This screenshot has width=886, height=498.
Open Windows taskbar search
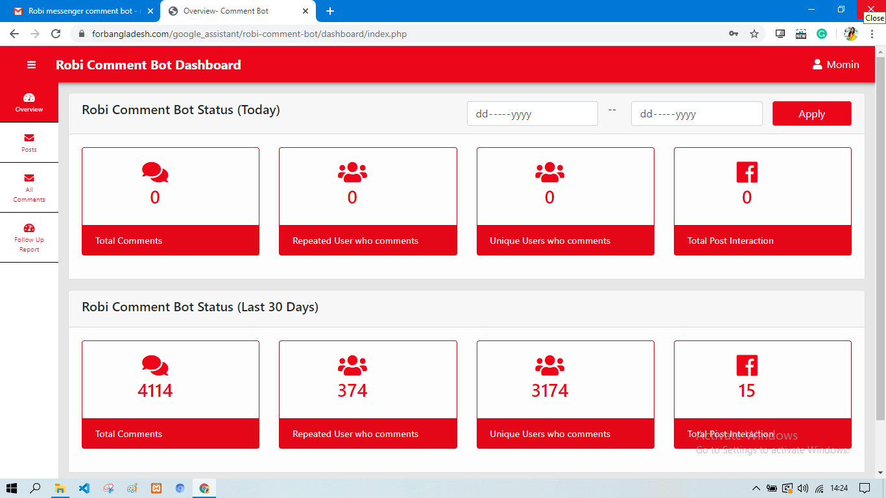[x=36, y=488]
